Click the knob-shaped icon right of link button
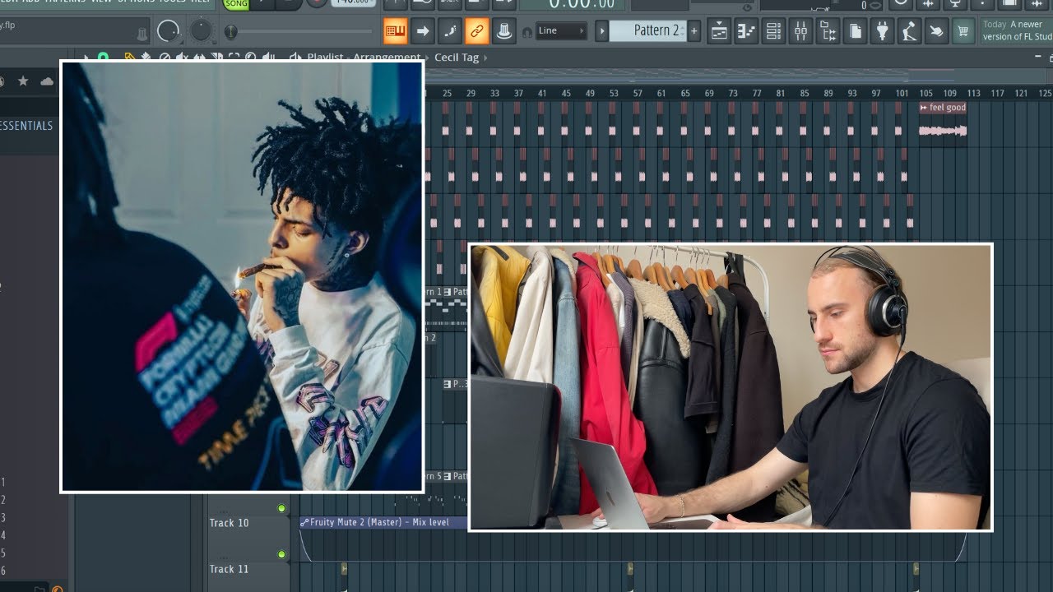Viewport: 1053px width, 592px height. (x=504, y=31)
